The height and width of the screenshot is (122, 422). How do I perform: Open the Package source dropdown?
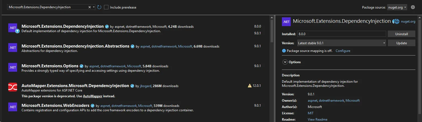(397, 7)
